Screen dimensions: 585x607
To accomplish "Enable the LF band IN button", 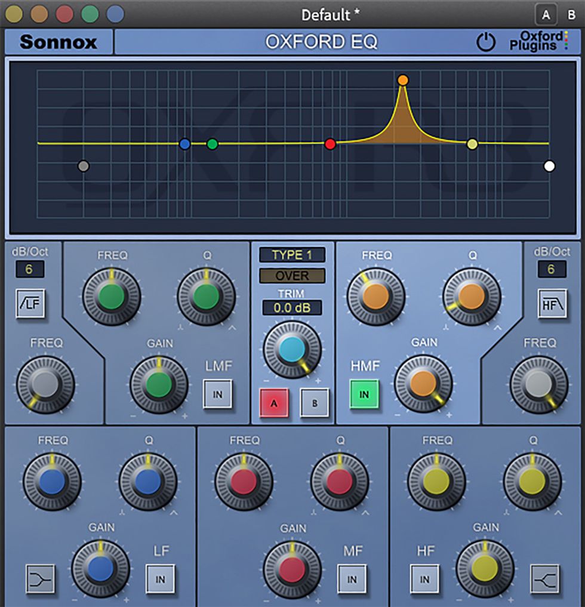I will click(161, 579).
